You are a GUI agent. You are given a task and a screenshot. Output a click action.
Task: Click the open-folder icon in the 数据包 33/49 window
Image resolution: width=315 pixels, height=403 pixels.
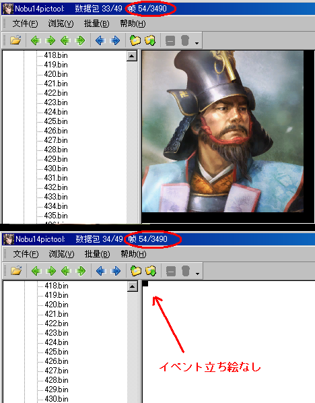pos(15,40)
